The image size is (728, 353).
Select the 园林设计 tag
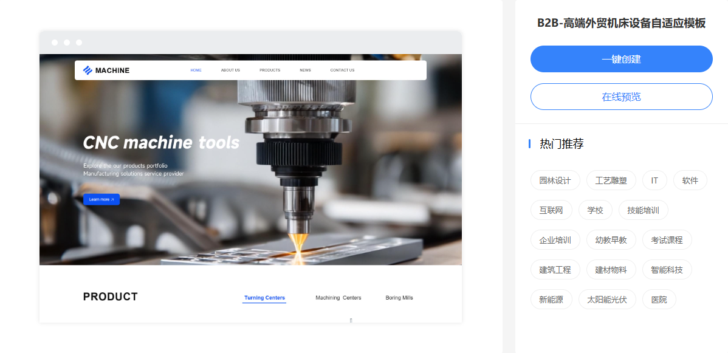(x=555, y=180)
